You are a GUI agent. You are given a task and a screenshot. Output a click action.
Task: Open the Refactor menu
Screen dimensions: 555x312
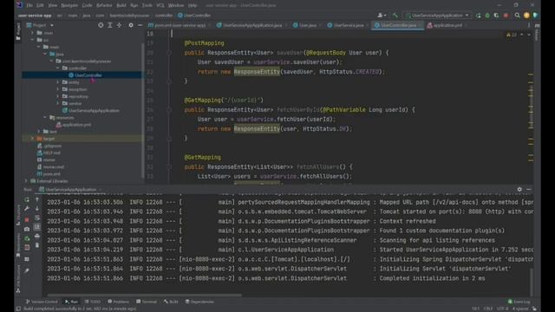click(104, 5)
